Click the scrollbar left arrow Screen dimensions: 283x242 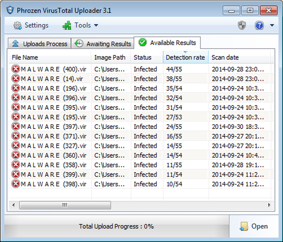pos(14,205)
